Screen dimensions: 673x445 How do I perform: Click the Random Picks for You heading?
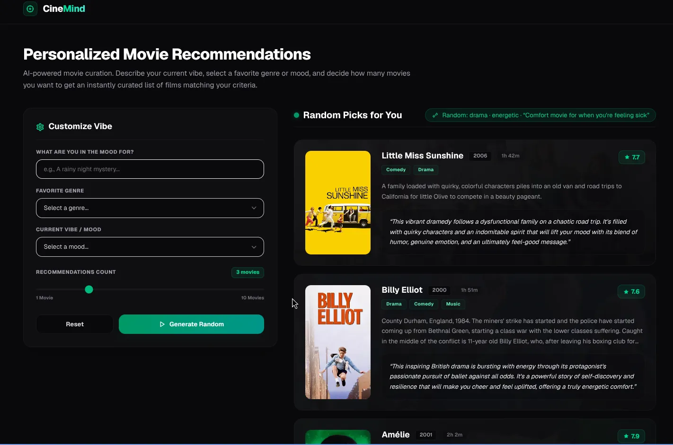[353, 115]
